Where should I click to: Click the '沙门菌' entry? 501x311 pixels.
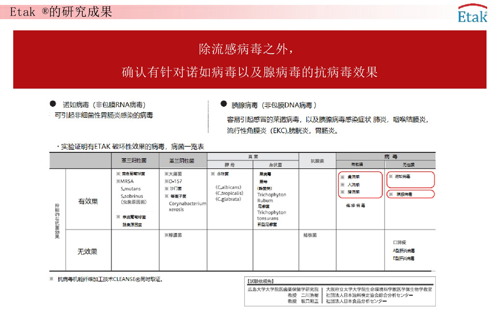(x=176, y=189)
